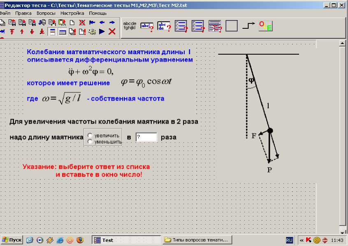The width and height of the screenshot is (348, 246).
Task: Open the Вопросы menu
Action: (x=46, y=13)
